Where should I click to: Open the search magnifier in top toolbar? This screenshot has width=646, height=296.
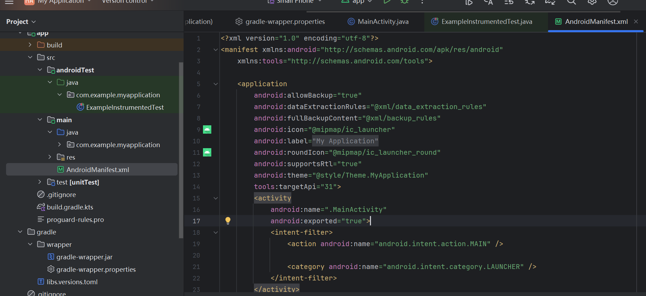571,2
